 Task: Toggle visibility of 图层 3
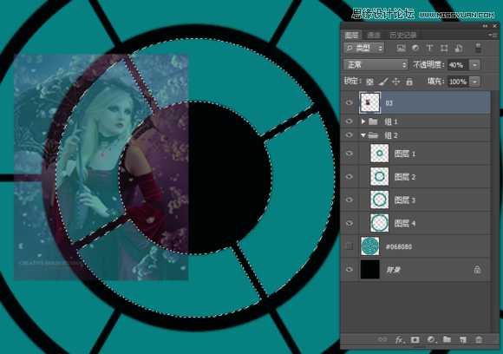(x=349, y=200)
